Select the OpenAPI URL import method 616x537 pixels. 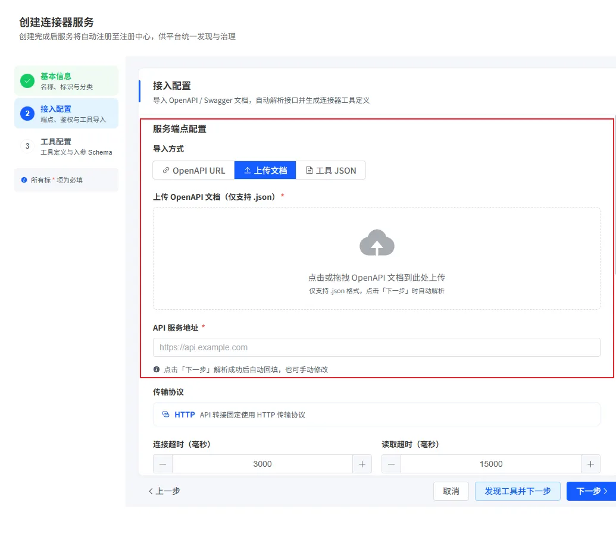click(193, 170)
